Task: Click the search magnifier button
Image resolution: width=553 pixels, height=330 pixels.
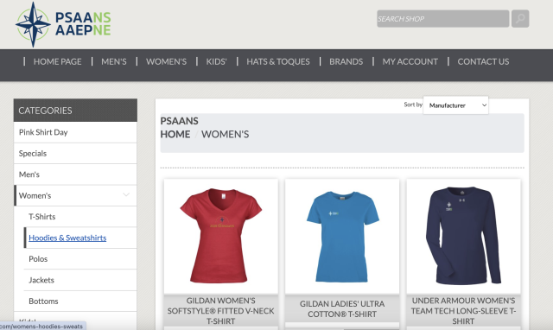Action: coord(520,19)
